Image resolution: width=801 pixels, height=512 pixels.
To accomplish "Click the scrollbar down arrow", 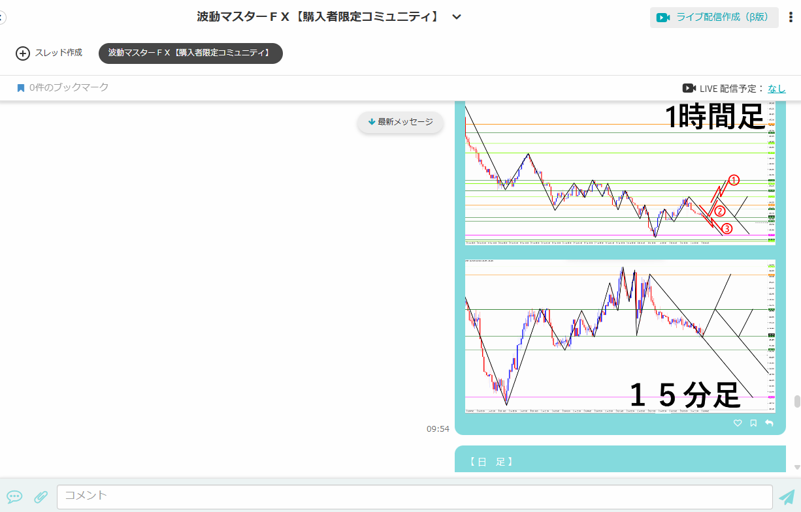I will 796,467.
